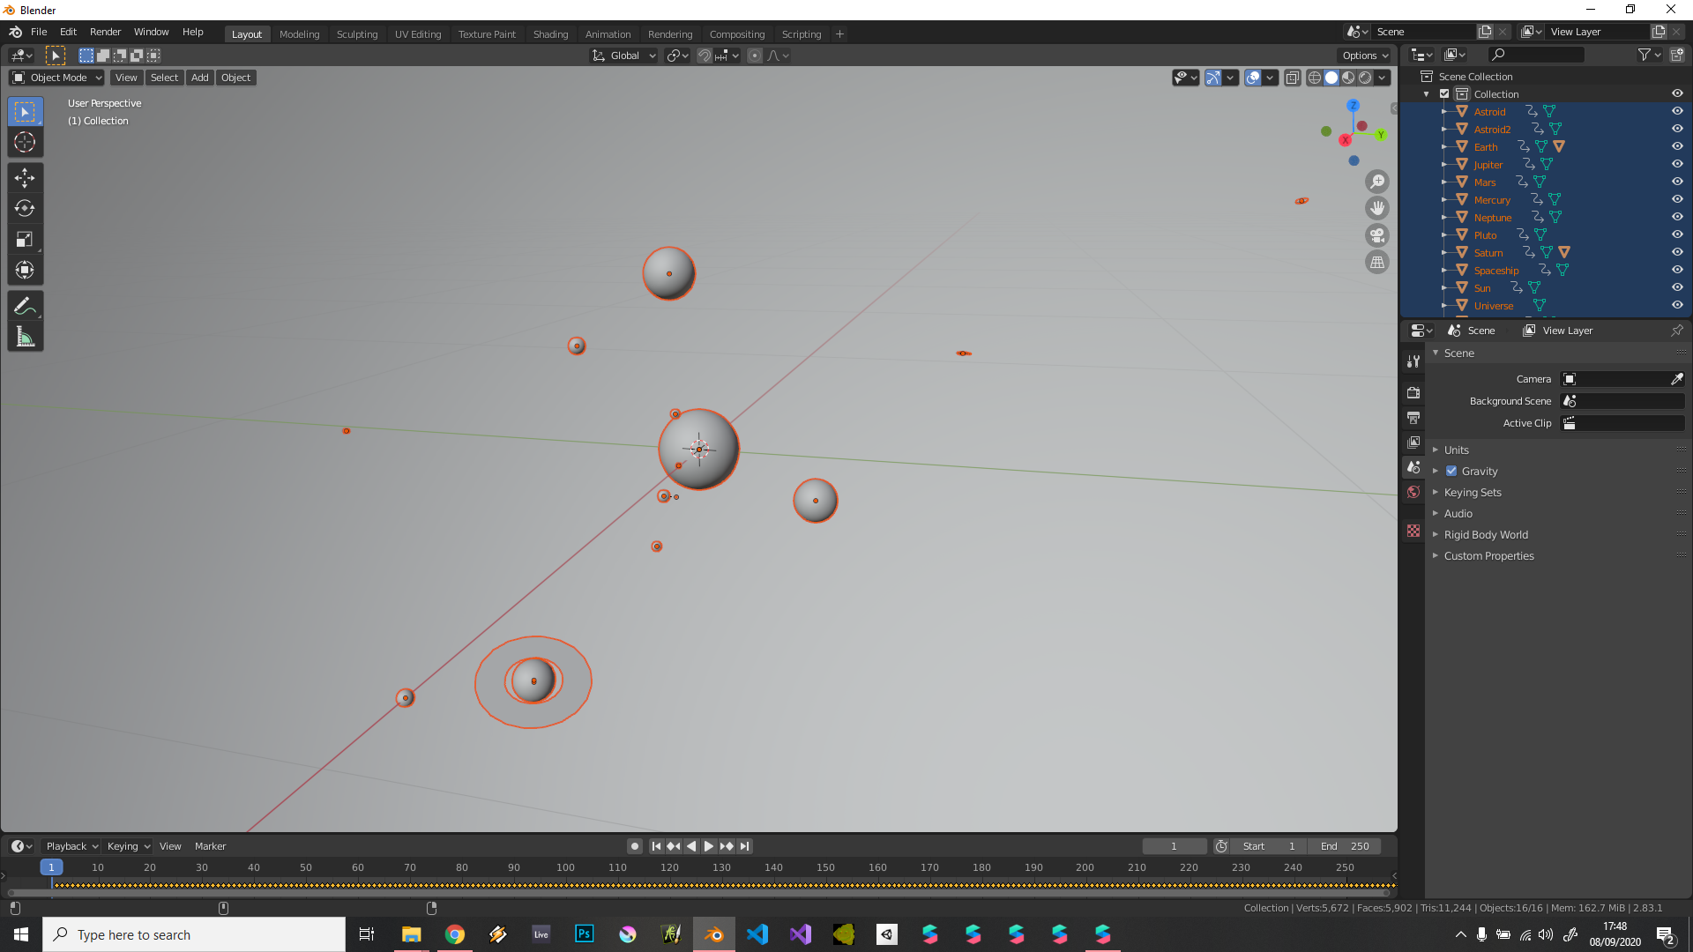
Task: Select the Move tool in the toolbar
Action: 25,178
